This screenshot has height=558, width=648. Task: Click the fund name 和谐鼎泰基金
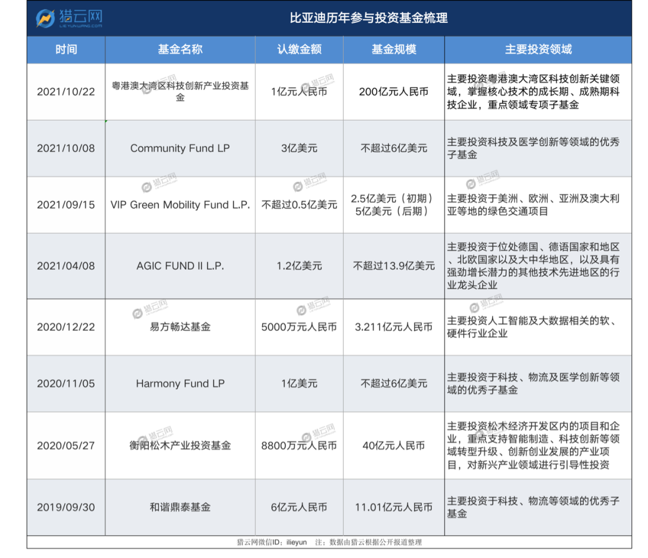pos(180,508)
